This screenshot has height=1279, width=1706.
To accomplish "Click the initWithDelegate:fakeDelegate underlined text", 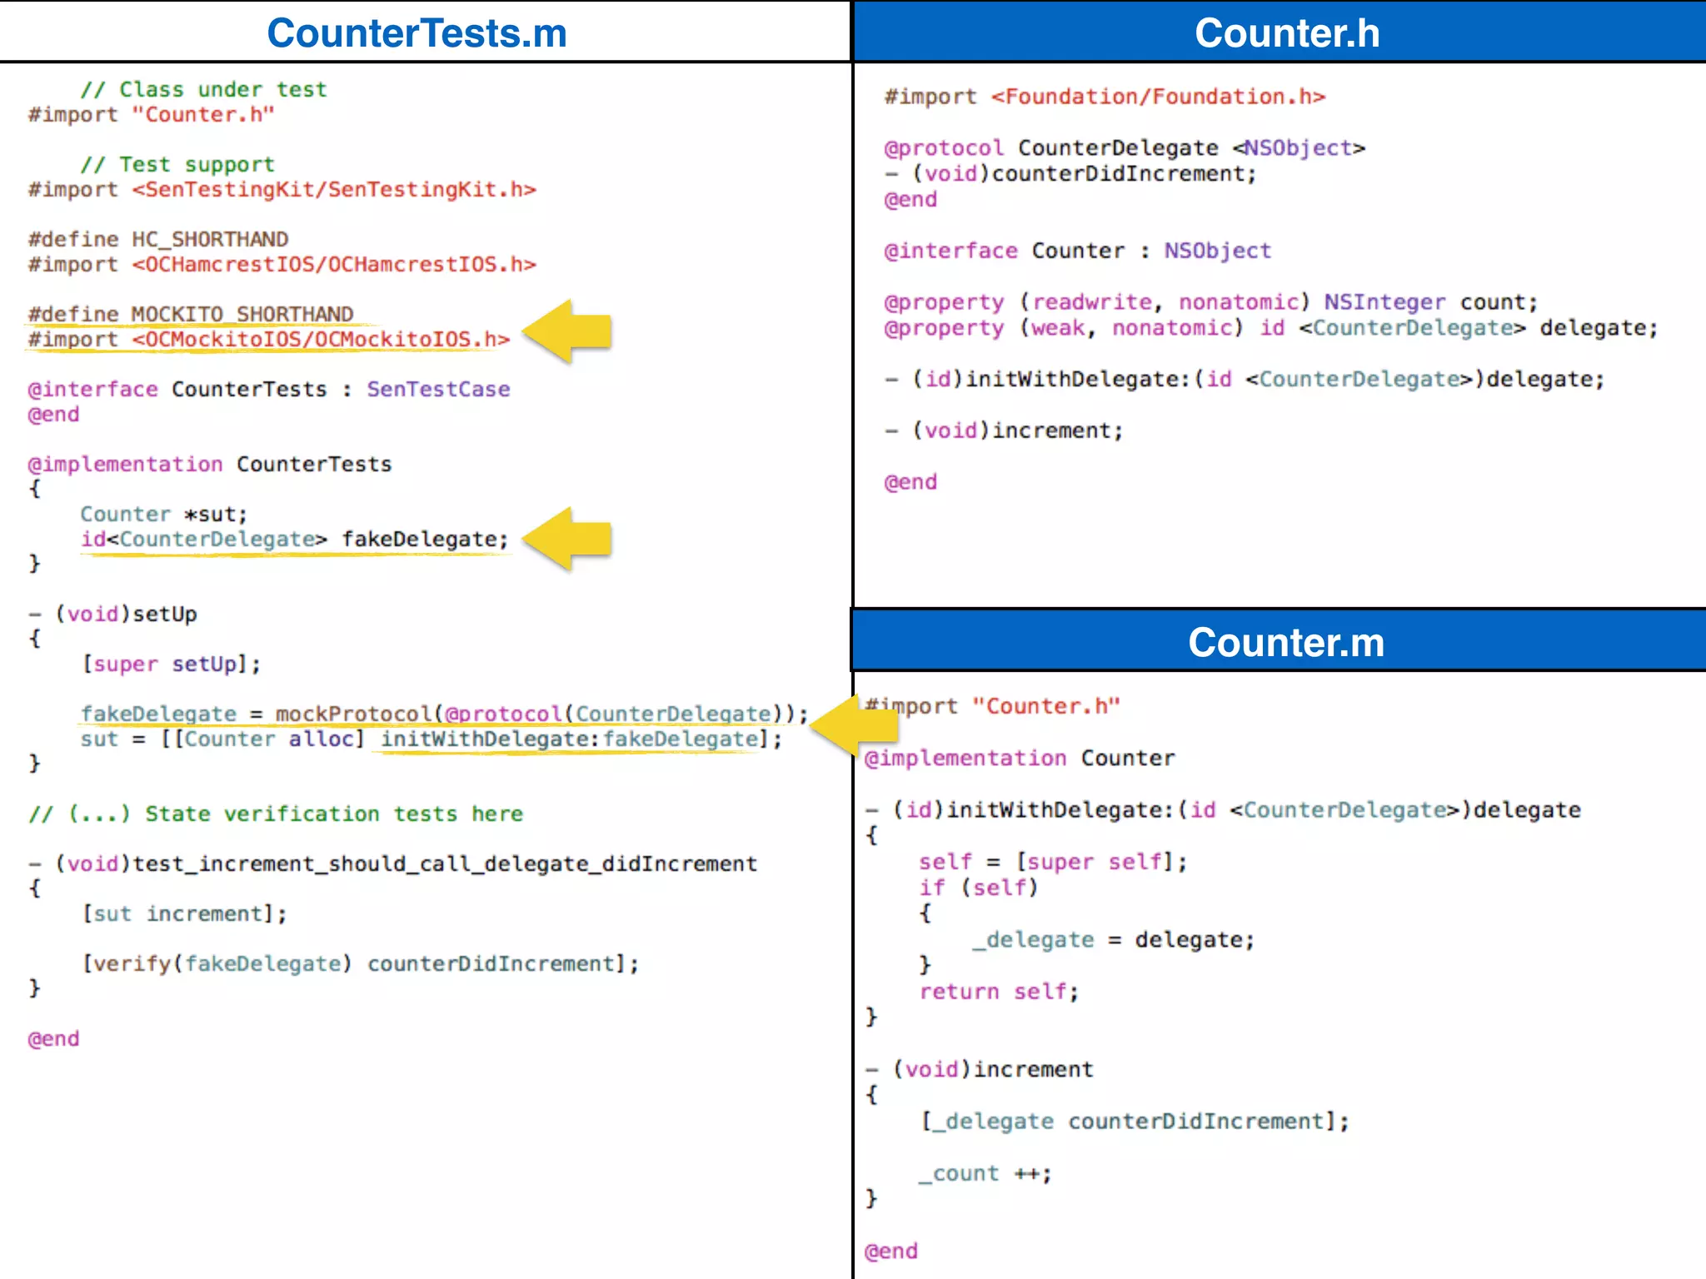I will [569, 739].
